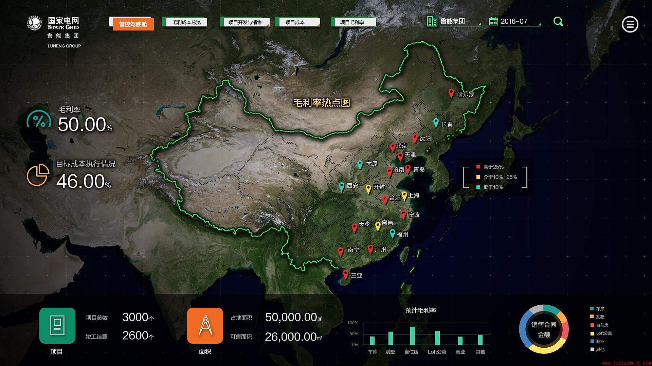The height and width of the screenshot is (366, 652).
Task: Select the 福州 cyan map pin
Action: click(x=392, y=233)
